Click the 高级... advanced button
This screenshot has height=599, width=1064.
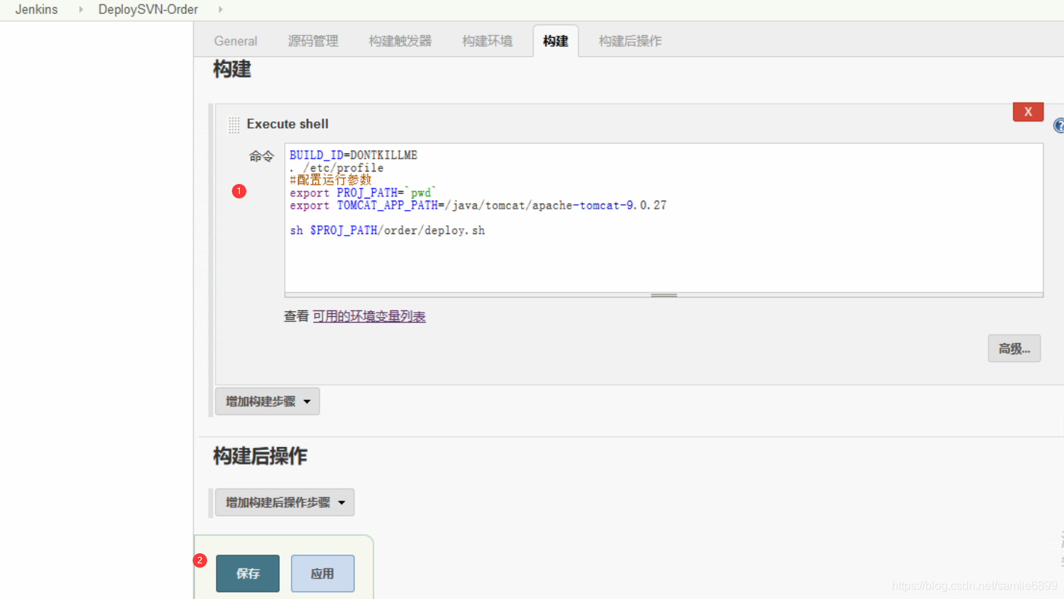(x=1014, y=349)
